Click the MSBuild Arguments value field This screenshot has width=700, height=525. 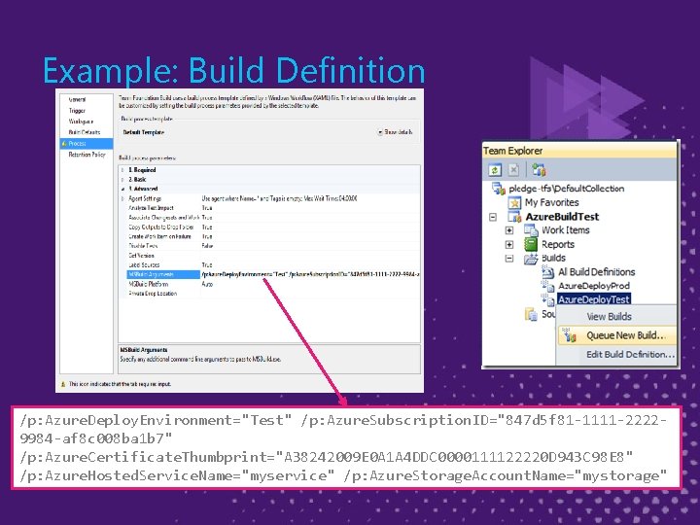click(x=310, y=274)
